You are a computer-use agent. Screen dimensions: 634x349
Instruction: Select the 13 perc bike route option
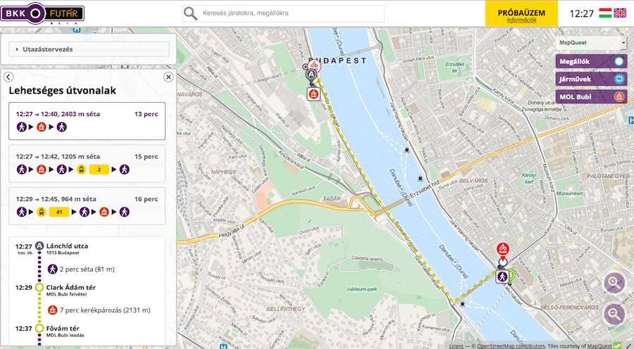87,120
